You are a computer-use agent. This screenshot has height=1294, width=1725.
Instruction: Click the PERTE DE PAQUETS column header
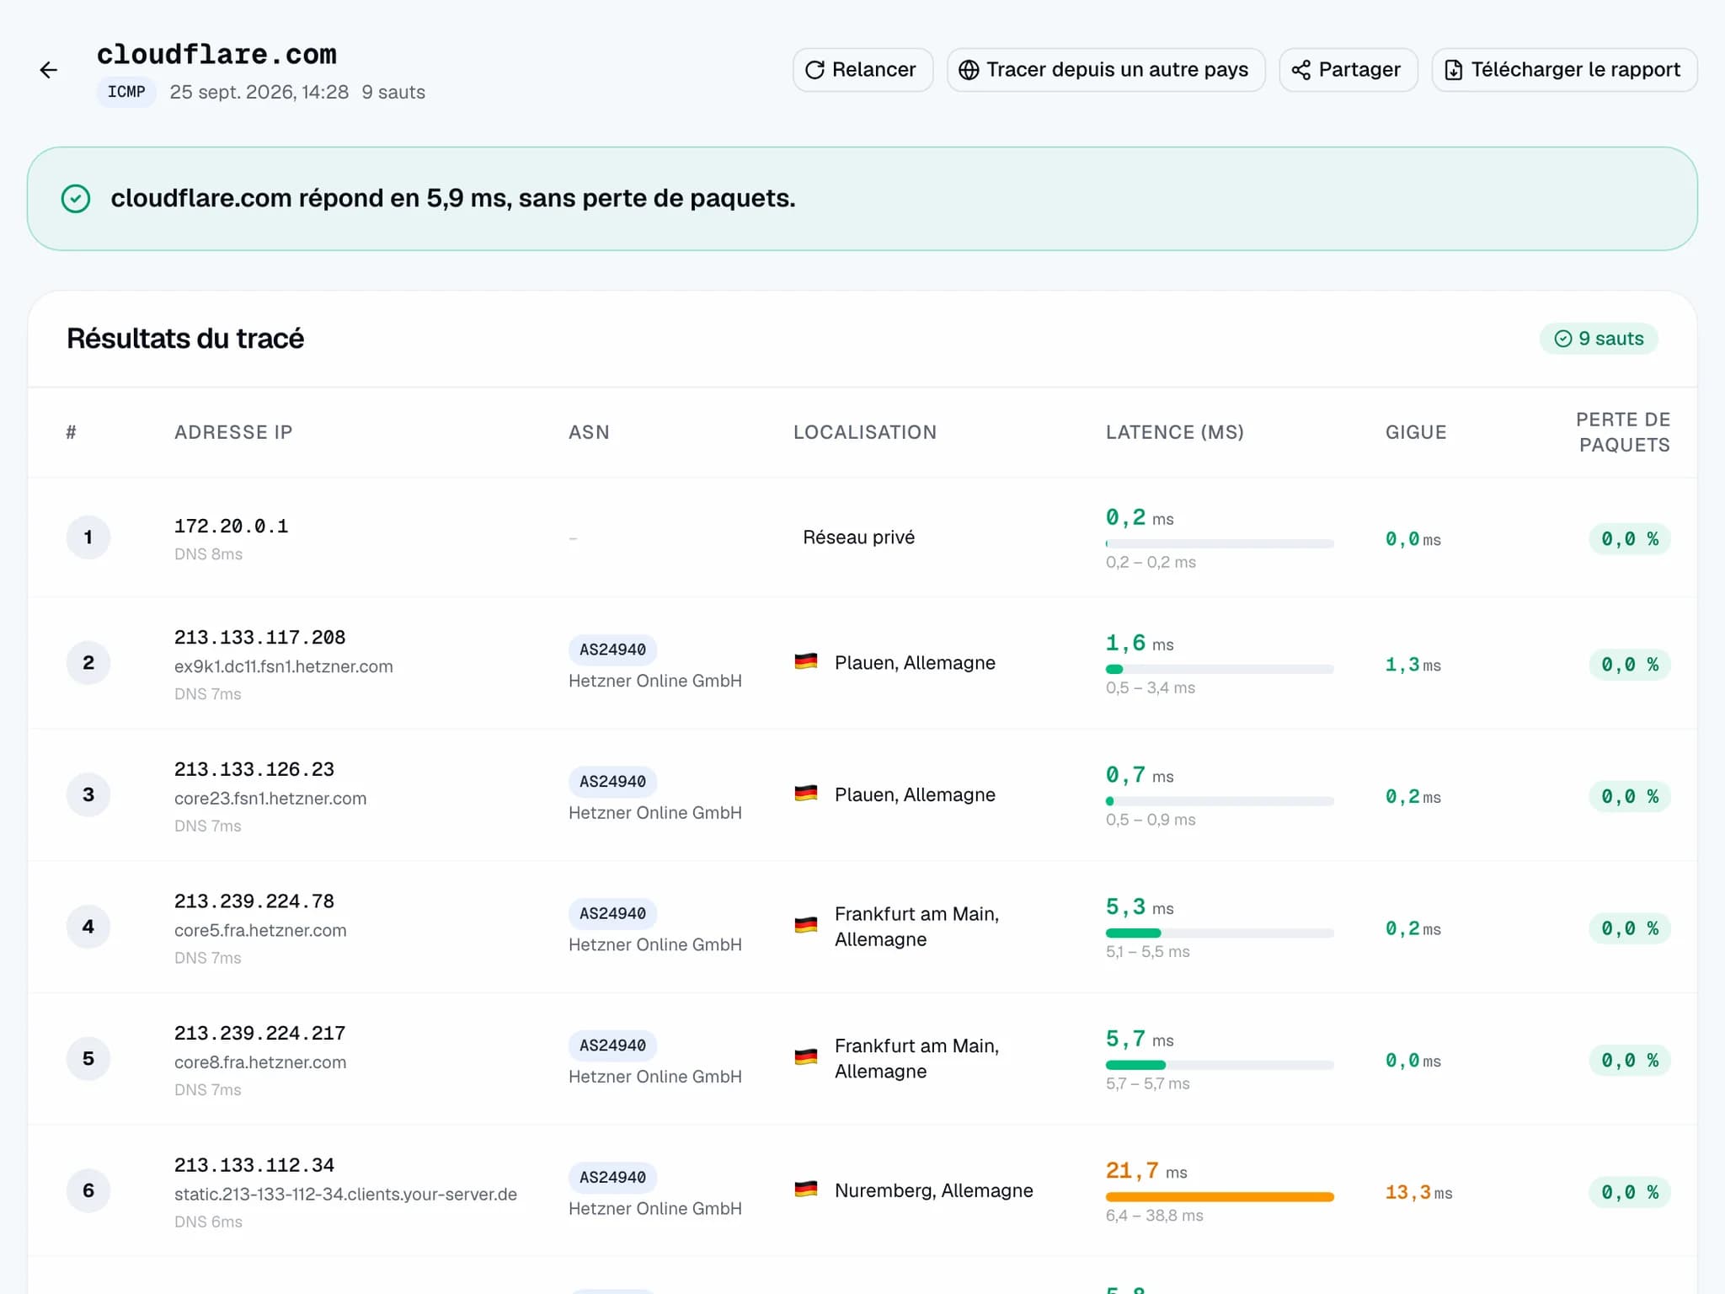pos(1623,432)
